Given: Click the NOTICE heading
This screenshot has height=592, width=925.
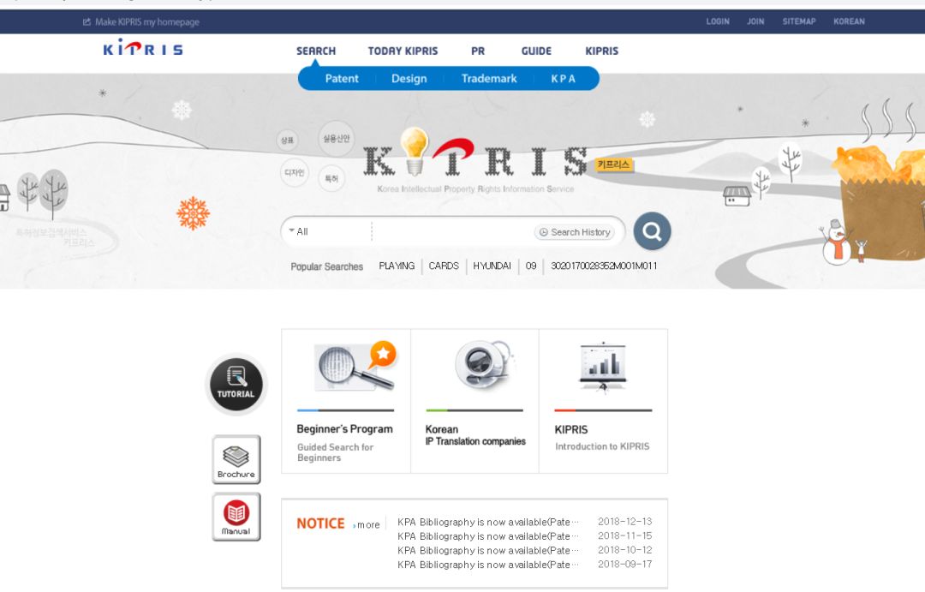Looking at the screenshot, I should click(x=320, y=523).
